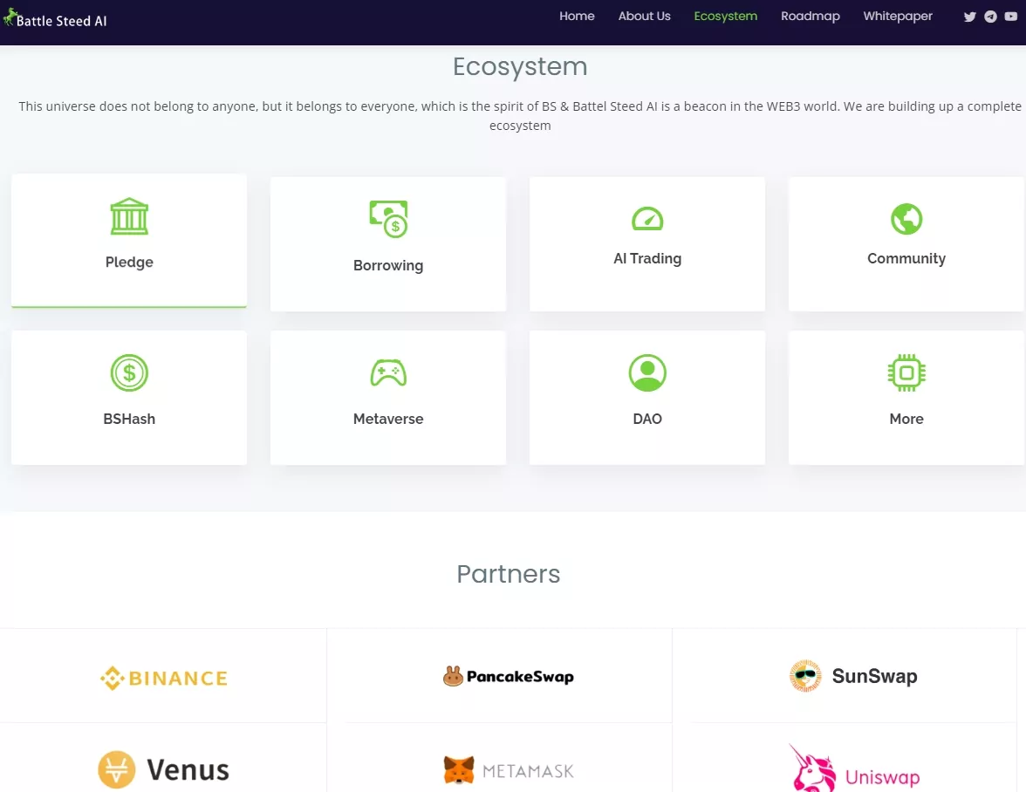Screen dimensions: 1026x792
Task: Select the DAO card label
Action: (647, 419)
